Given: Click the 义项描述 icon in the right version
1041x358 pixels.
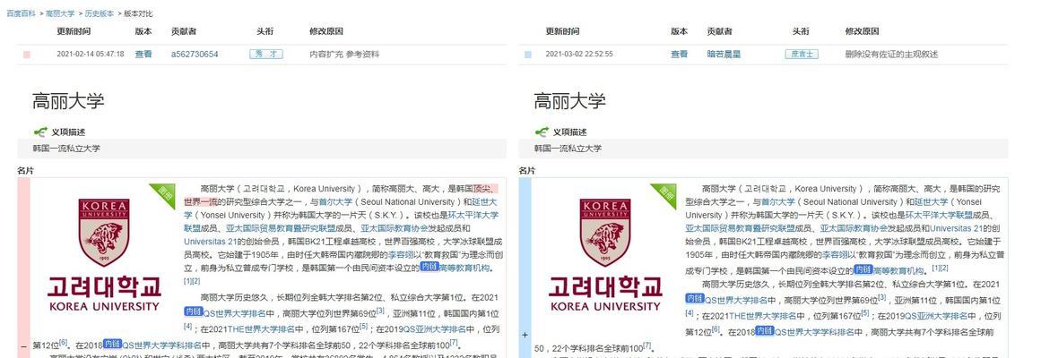Looking at the screenshot, I should (x=542, y=132).
